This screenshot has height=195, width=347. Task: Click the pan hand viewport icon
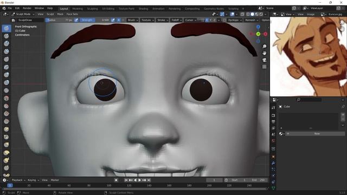264,53
